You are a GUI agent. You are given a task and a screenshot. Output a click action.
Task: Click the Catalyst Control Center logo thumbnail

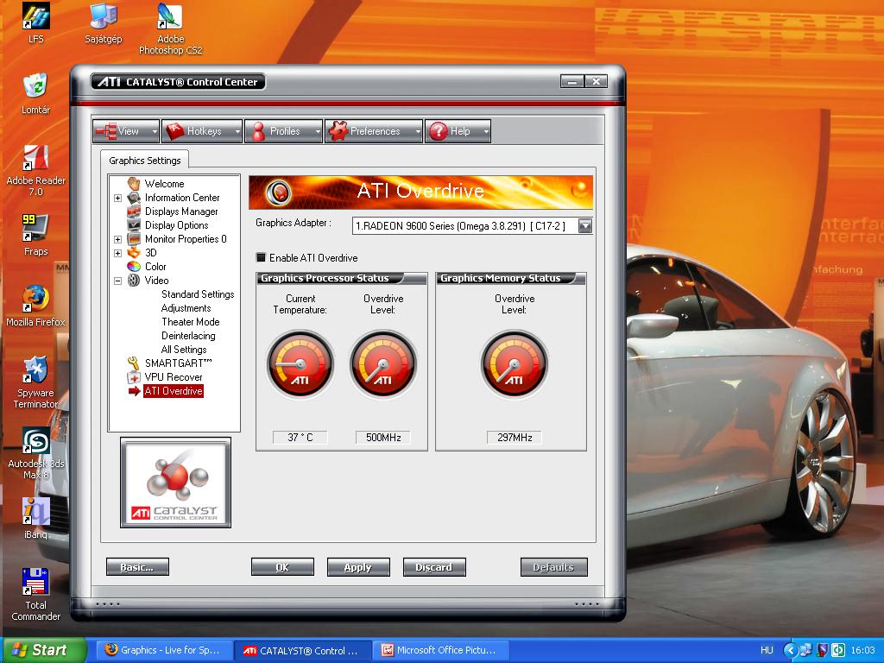click(175, 483)
